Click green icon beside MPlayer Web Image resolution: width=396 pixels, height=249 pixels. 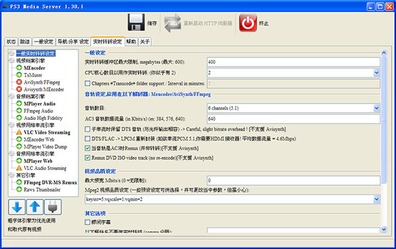[19, 161]
